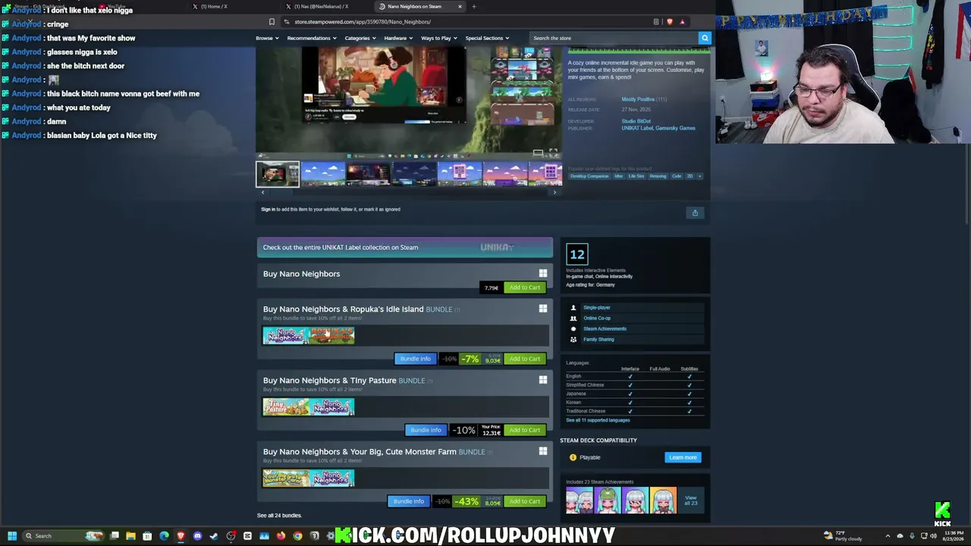This screenshot has height=546, width=971.
Task: Expand the Recommendations dropdown menu
Action: (311, 38)
